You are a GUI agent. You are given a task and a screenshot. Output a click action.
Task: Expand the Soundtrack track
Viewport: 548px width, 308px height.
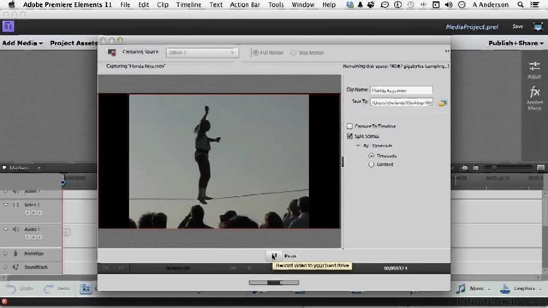(6, 267)
